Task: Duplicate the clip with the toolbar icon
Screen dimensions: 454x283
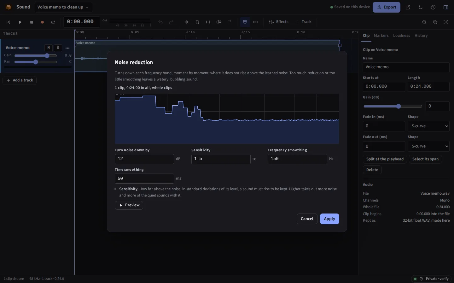Action: coord(219,22)
